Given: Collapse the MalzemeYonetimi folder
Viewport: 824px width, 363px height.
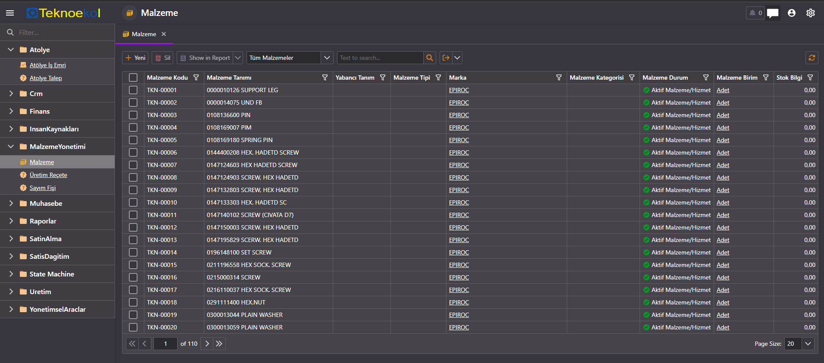Looking at the screenshot, I should coord(11,146).
